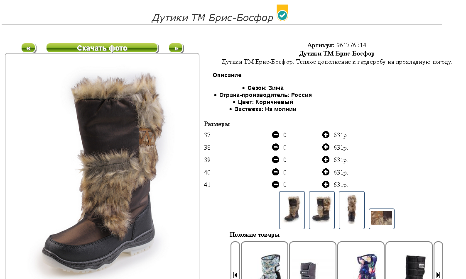This screenshot has width=466, height=279.
Task: Go to previous photo with « button
Action: pos(29,48)
